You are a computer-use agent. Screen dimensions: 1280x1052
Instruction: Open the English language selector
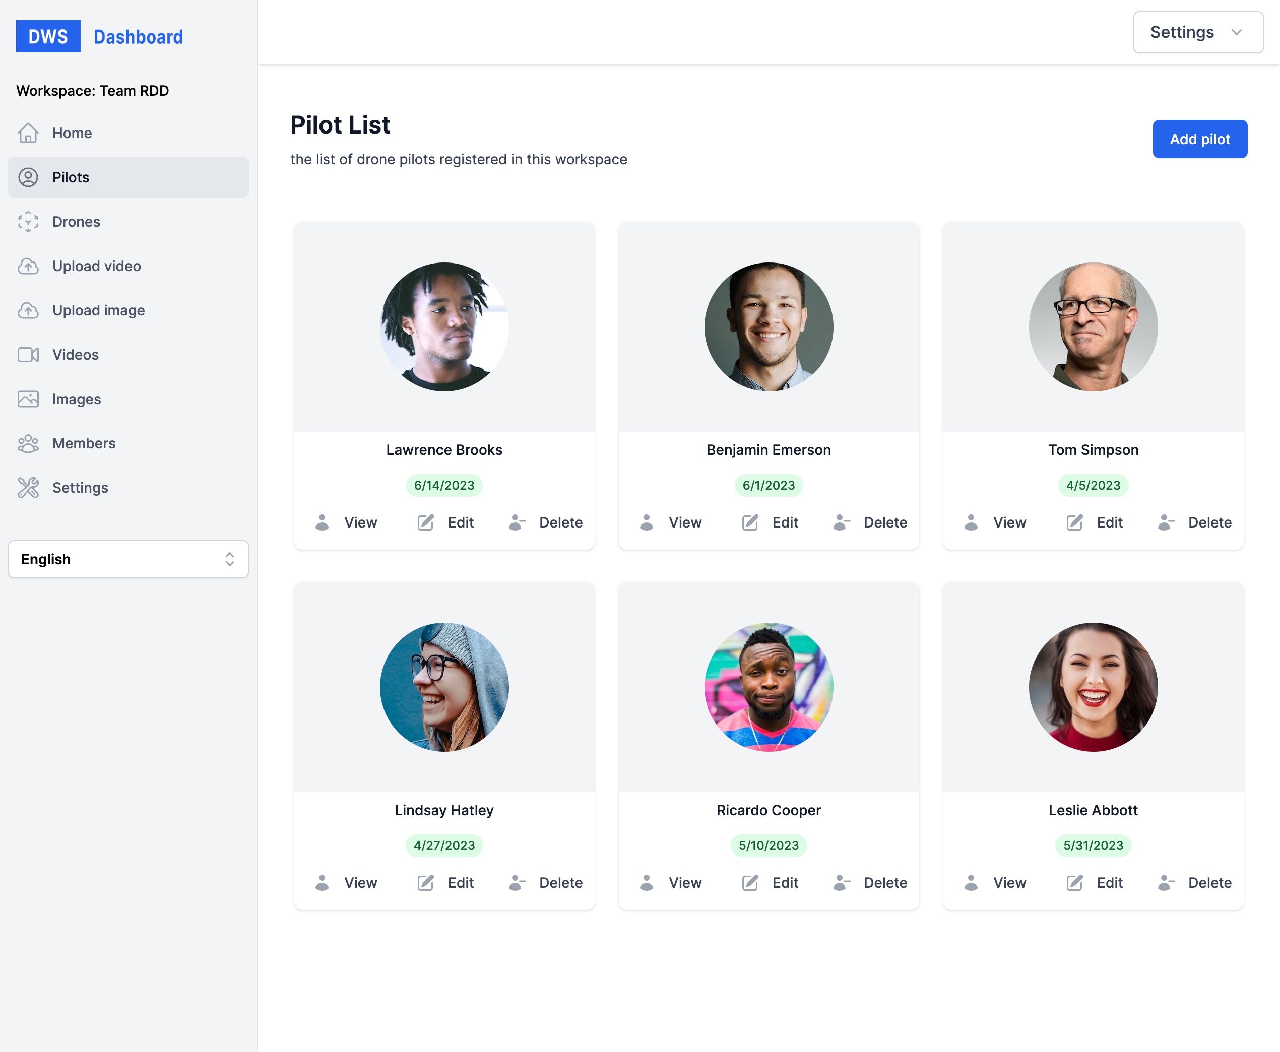(128, 559)
